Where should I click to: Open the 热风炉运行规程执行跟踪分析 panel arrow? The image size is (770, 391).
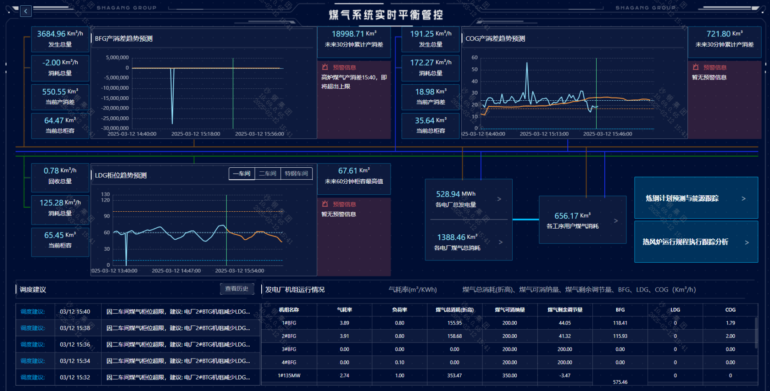click(x=746, y=242)
